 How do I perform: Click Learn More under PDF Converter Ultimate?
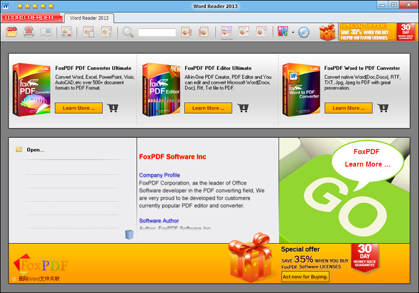[x=79, y=108]
